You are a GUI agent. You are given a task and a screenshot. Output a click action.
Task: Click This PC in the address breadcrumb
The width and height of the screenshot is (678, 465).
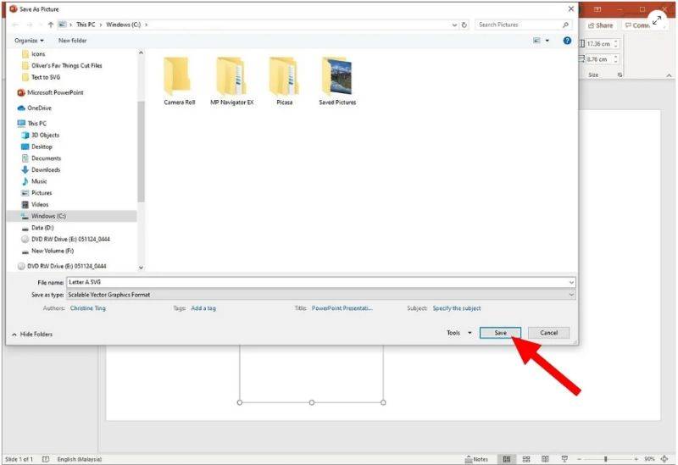pos(86,25)
